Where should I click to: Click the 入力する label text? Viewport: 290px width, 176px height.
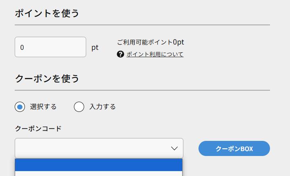pyautogui.click(x=103, y=107)
